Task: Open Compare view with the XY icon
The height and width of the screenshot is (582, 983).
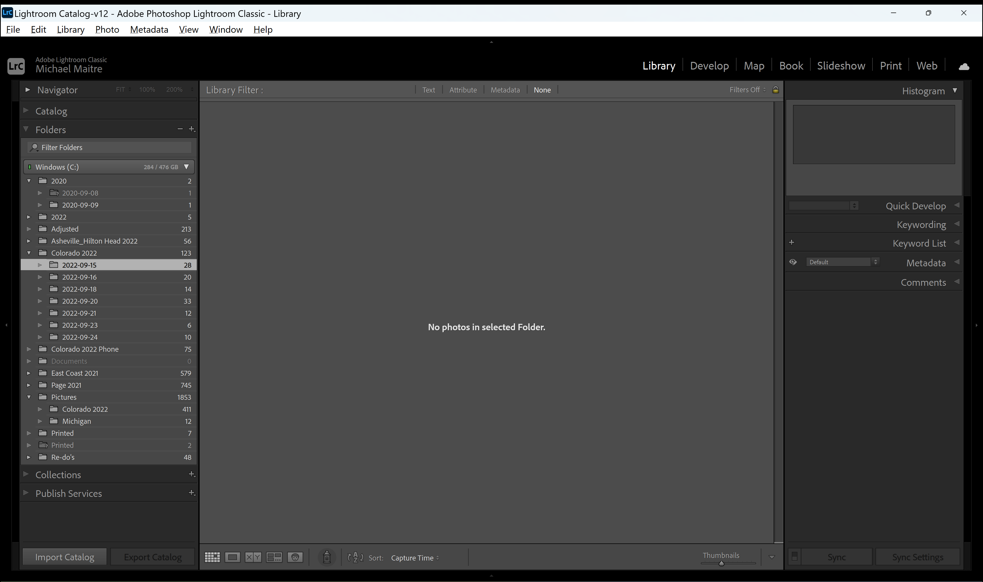Action: point(253,557)
